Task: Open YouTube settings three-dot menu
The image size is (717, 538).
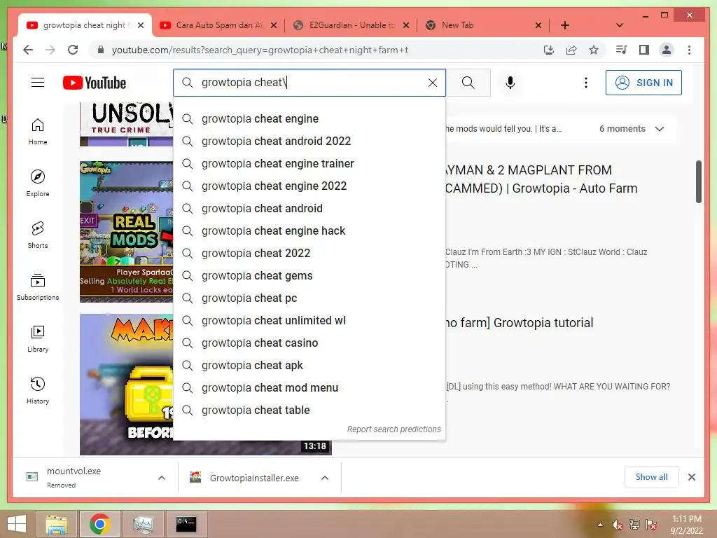Action: [x=586, y=83]
